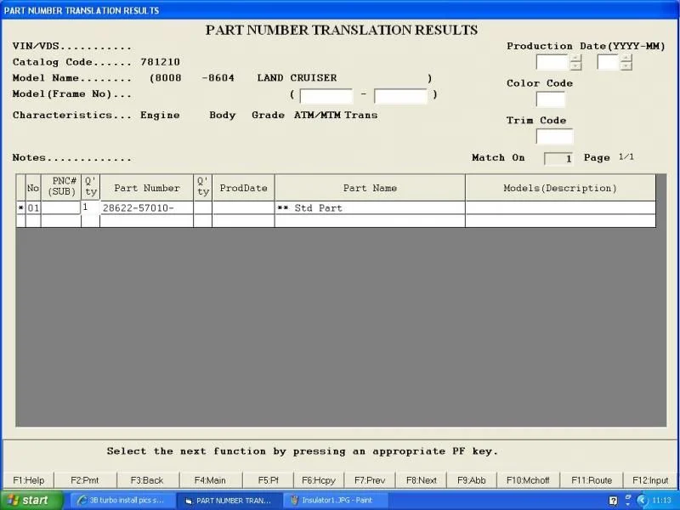Screen dimensions: 680x510
Task: Click the LAND CRUISER model name text
Action: coord(297,78)
